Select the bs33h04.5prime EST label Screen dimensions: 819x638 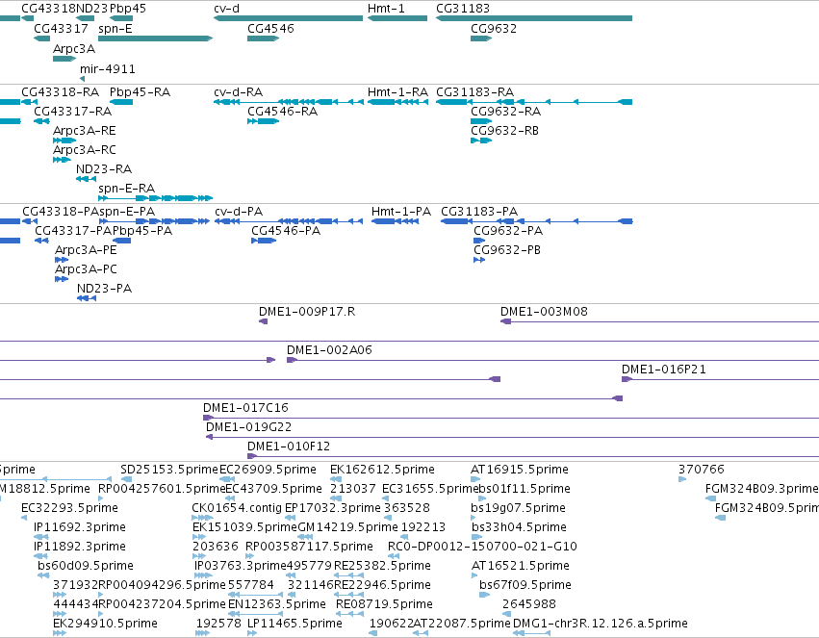pyautogui.click(x=519, y=527)
